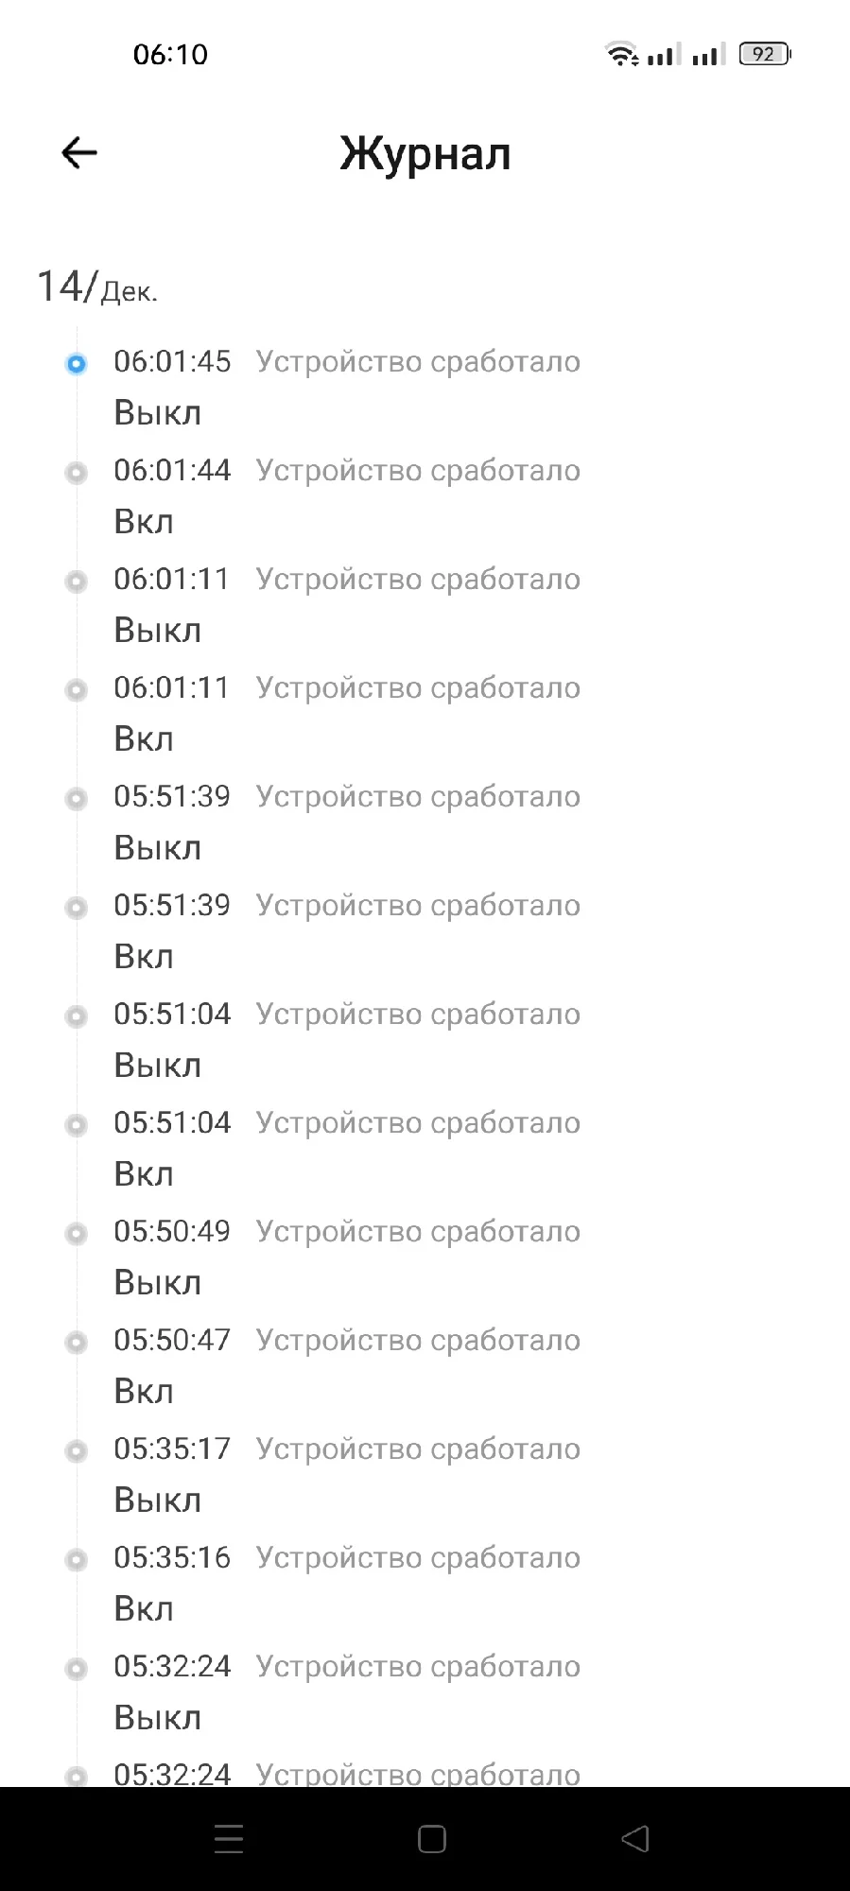Viewport: 850px width, 1891px height.
Task: Tap the Android home square icon
Action: point(431,1839)
